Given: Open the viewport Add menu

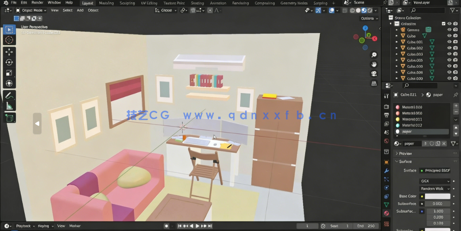Looking at the screenshot, I should (80, 10).
